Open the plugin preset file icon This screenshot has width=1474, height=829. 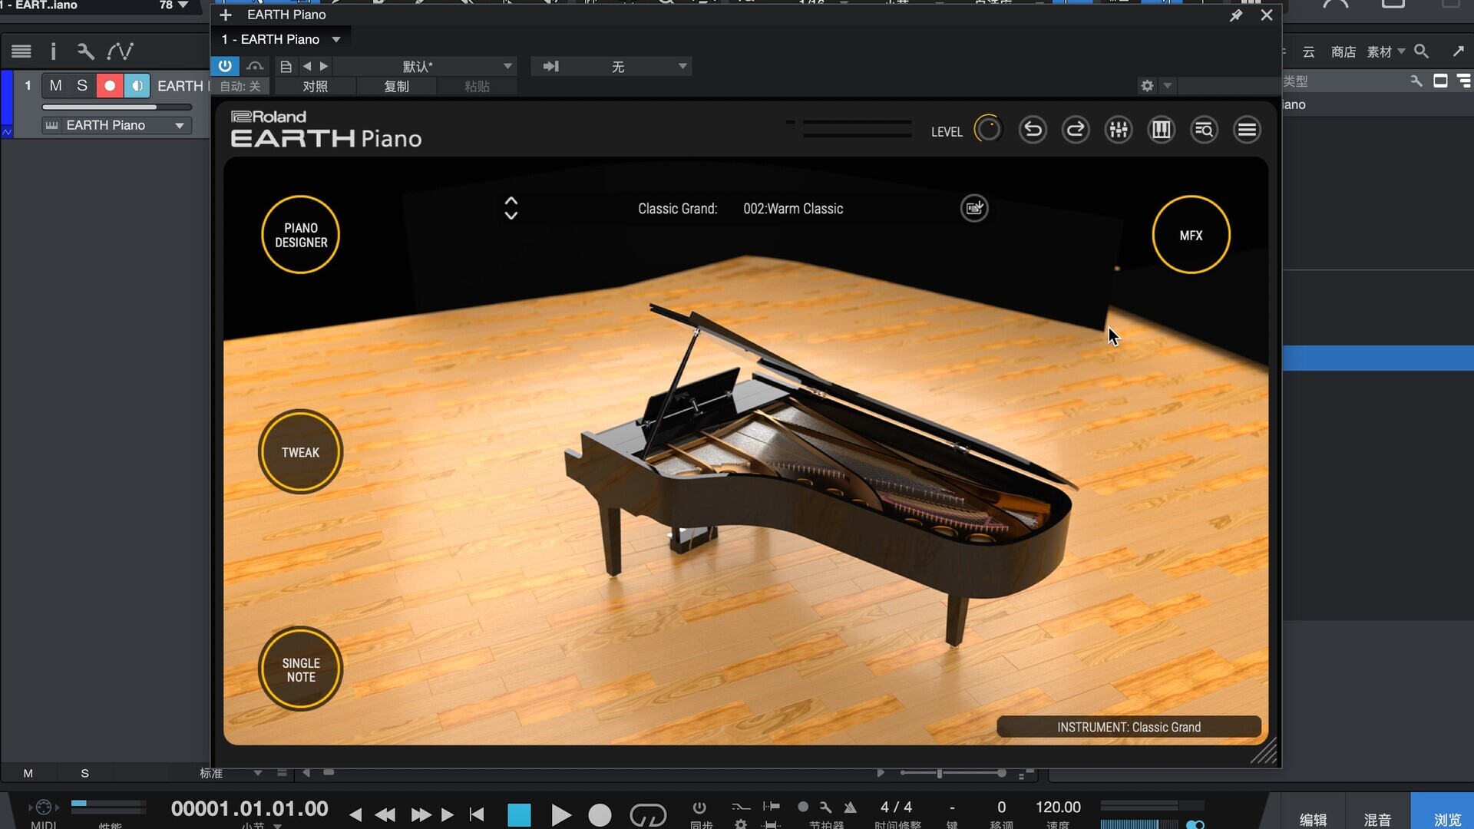[x=286, y=67]
